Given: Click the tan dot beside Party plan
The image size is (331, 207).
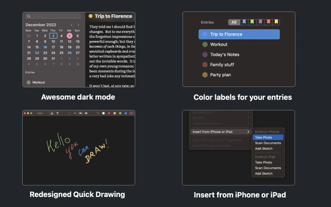Looking at the screenshot, I should pyautogui.click(x=205, y=75).
